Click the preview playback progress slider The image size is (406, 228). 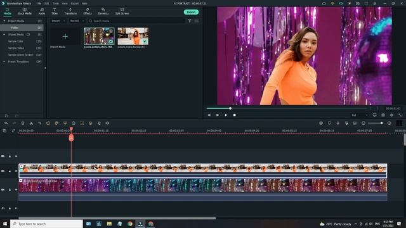tap(286, 108)
